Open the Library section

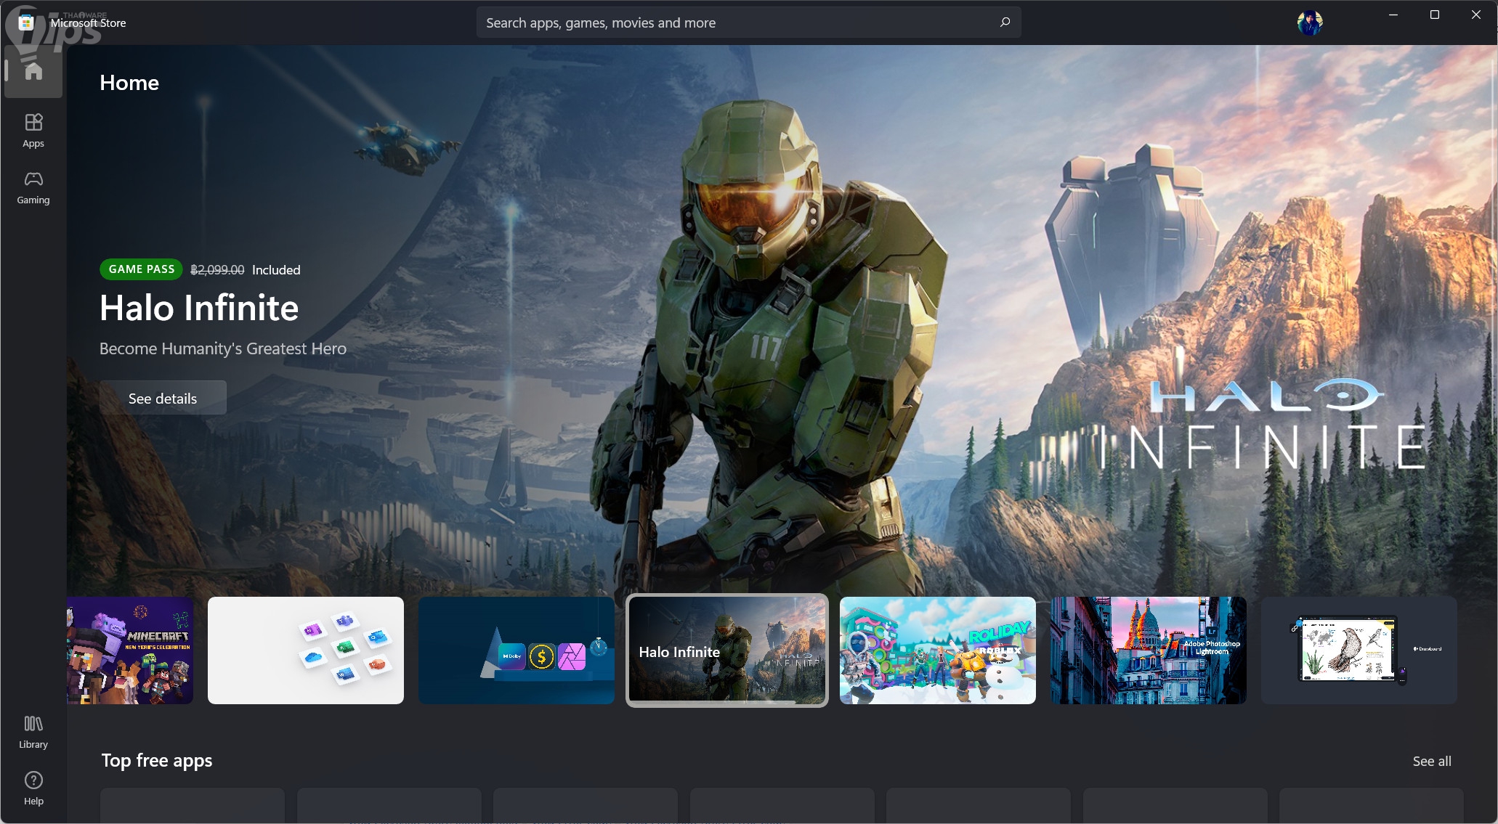click(x=33, y=731)
